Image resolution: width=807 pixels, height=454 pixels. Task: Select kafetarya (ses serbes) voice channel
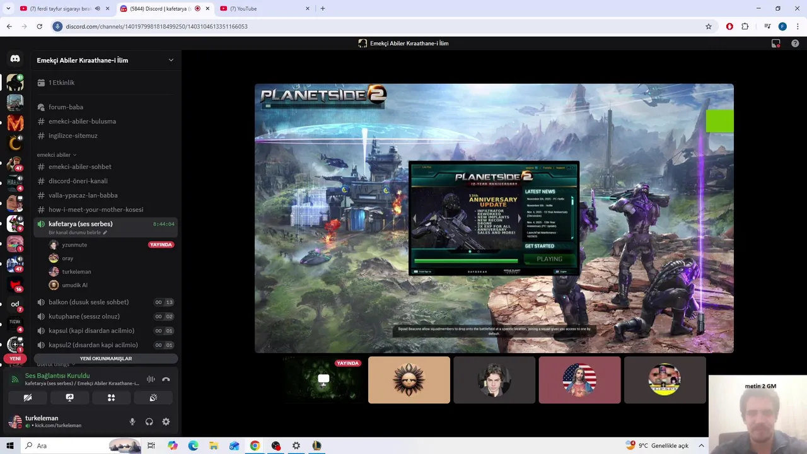click(81, 224)
